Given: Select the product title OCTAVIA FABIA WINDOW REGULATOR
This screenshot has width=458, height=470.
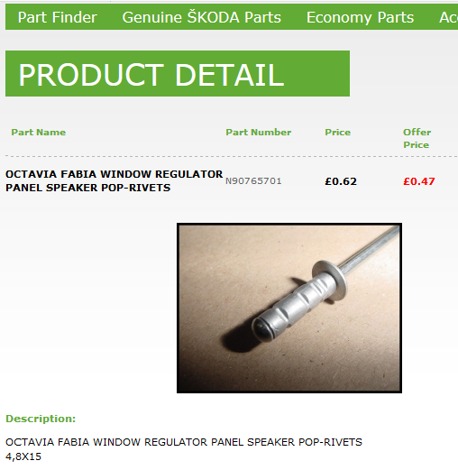Looking at the screenshot, I should [x=114, y=174].
